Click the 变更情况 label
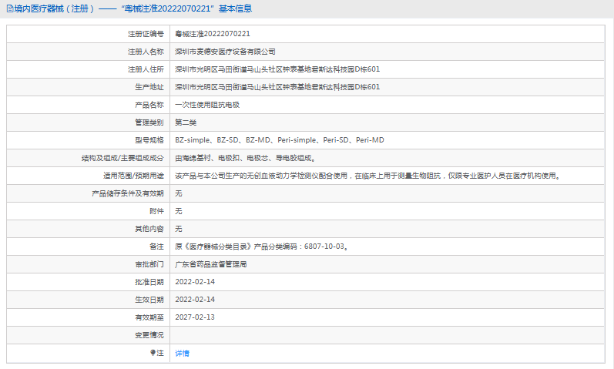Image resolution: width=614 pixels, height=369 pixels. pyautogui.click(x=149, y=335)
